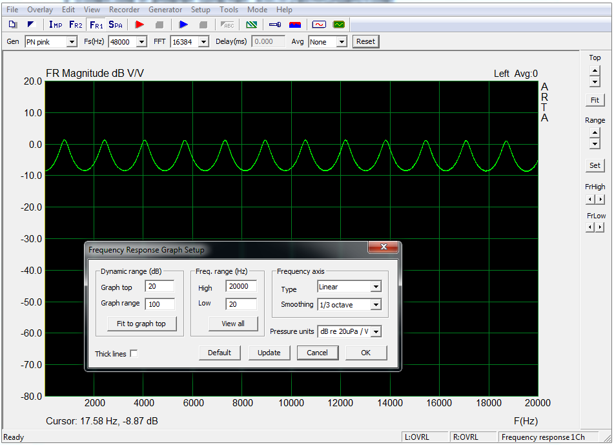Click the R:OVRL status bar indicator
The height and width of the screenshot is (445, 614).
[473, 437]
